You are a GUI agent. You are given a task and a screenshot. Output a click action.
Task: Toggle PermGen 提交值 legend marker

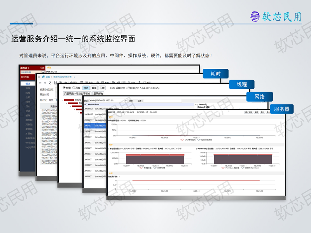pyautogui.click(x=223, y=168)
